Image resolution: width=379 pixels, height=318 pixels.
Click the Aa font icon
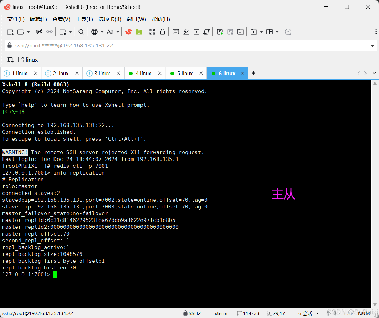[x=110, y=32]
